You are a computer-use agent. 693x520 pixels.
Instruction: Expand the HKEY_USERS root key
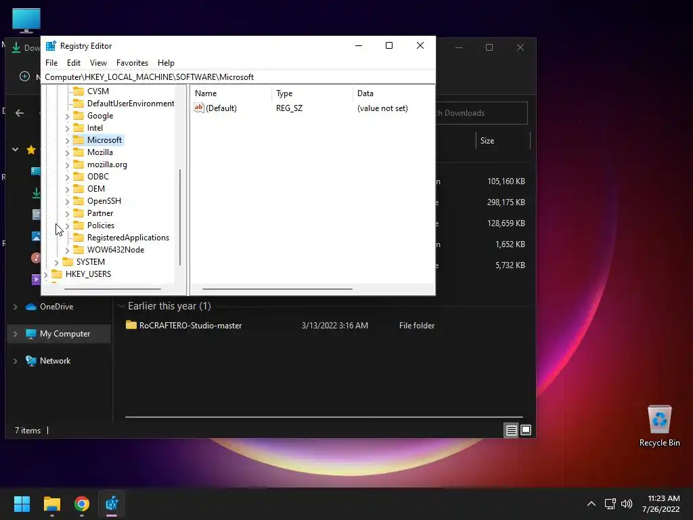click(x=45, y=275)
